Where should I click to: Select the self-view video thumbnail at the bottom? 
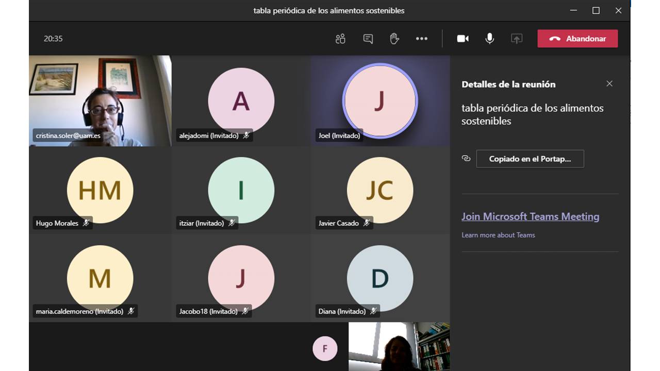399,346
